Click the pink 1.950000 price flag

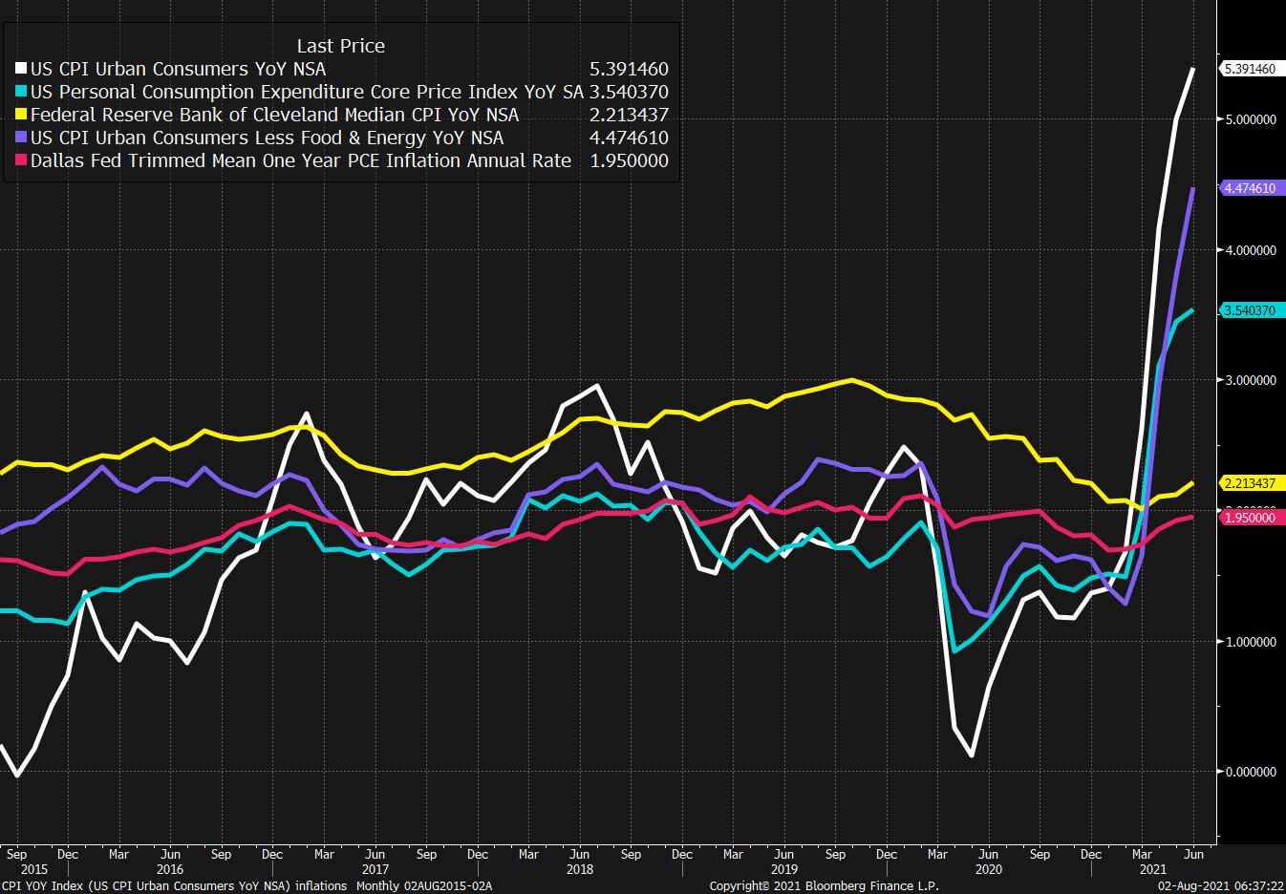1252,517
